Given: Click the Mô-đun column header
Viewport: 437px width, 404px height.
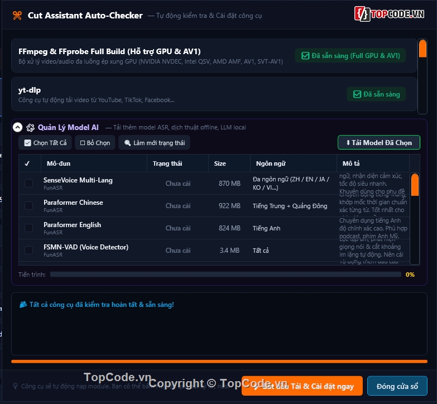Looking at the screenshot, I should point(94,163).
